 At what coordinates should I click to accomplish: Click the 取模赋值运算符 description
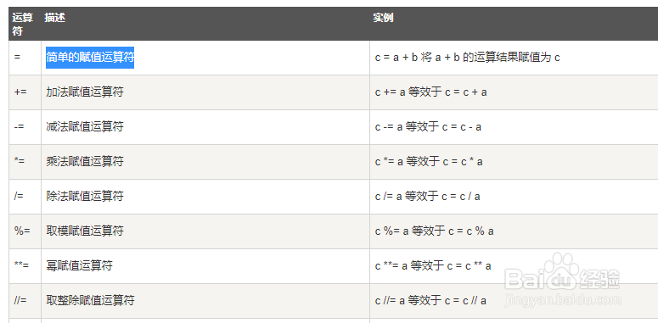pos(85,231)
